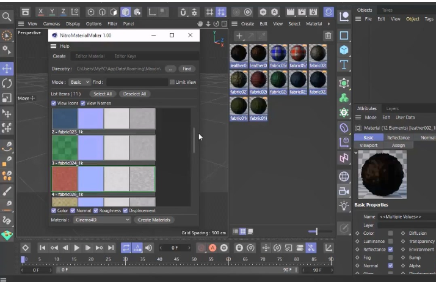
Task: Select the Rotate tool icon
Action: 7,83
